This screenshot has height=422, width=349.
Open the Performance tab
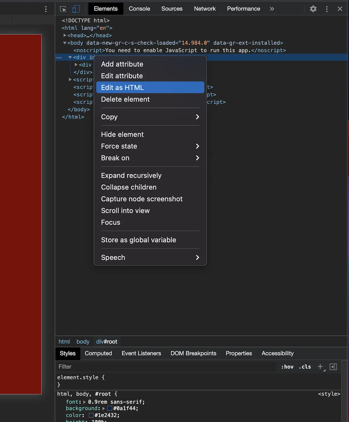point(244,9)
